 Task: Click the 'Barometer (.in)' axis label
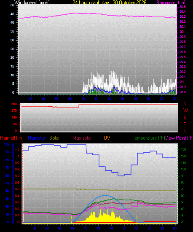click(x=171, y=3)
